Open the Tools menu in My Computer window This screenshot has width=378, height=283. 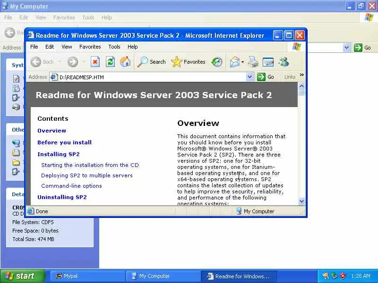[x=88, y=17]
